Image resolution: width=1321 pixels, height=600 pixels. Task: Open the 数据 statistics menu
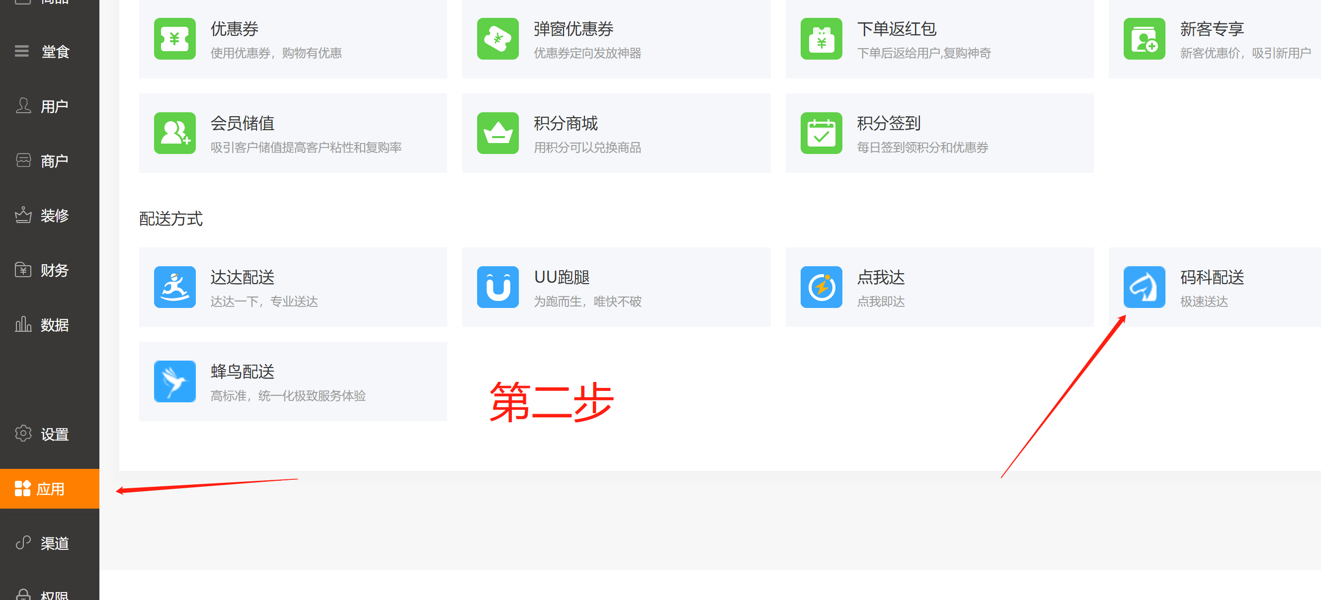tap(49, 325)
